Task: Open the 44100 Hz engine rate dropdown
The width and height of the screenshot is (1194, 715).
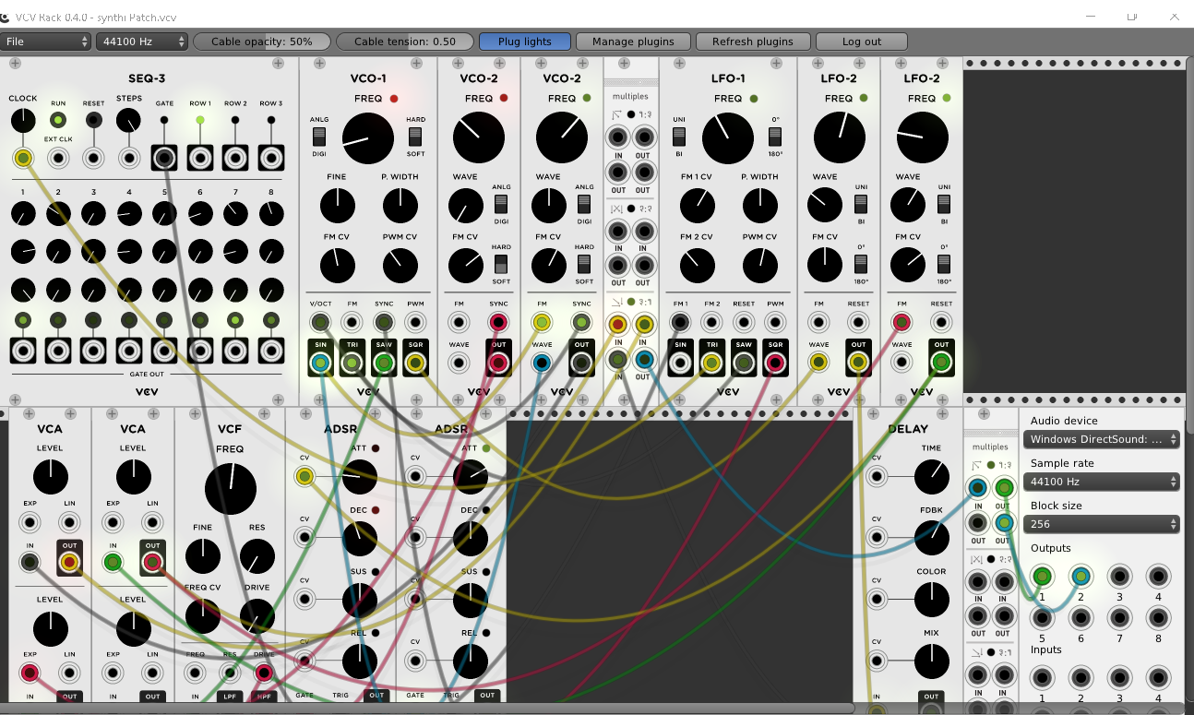Action: click(142, 42)
